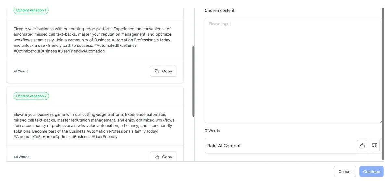Click copy icon in variation 2 card
Screen dimensions: 390x181
pyautogui.click(x=157, y=157)
